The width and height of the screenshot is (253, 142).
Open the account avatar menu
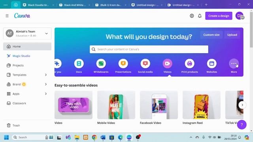tap(240, 16)
